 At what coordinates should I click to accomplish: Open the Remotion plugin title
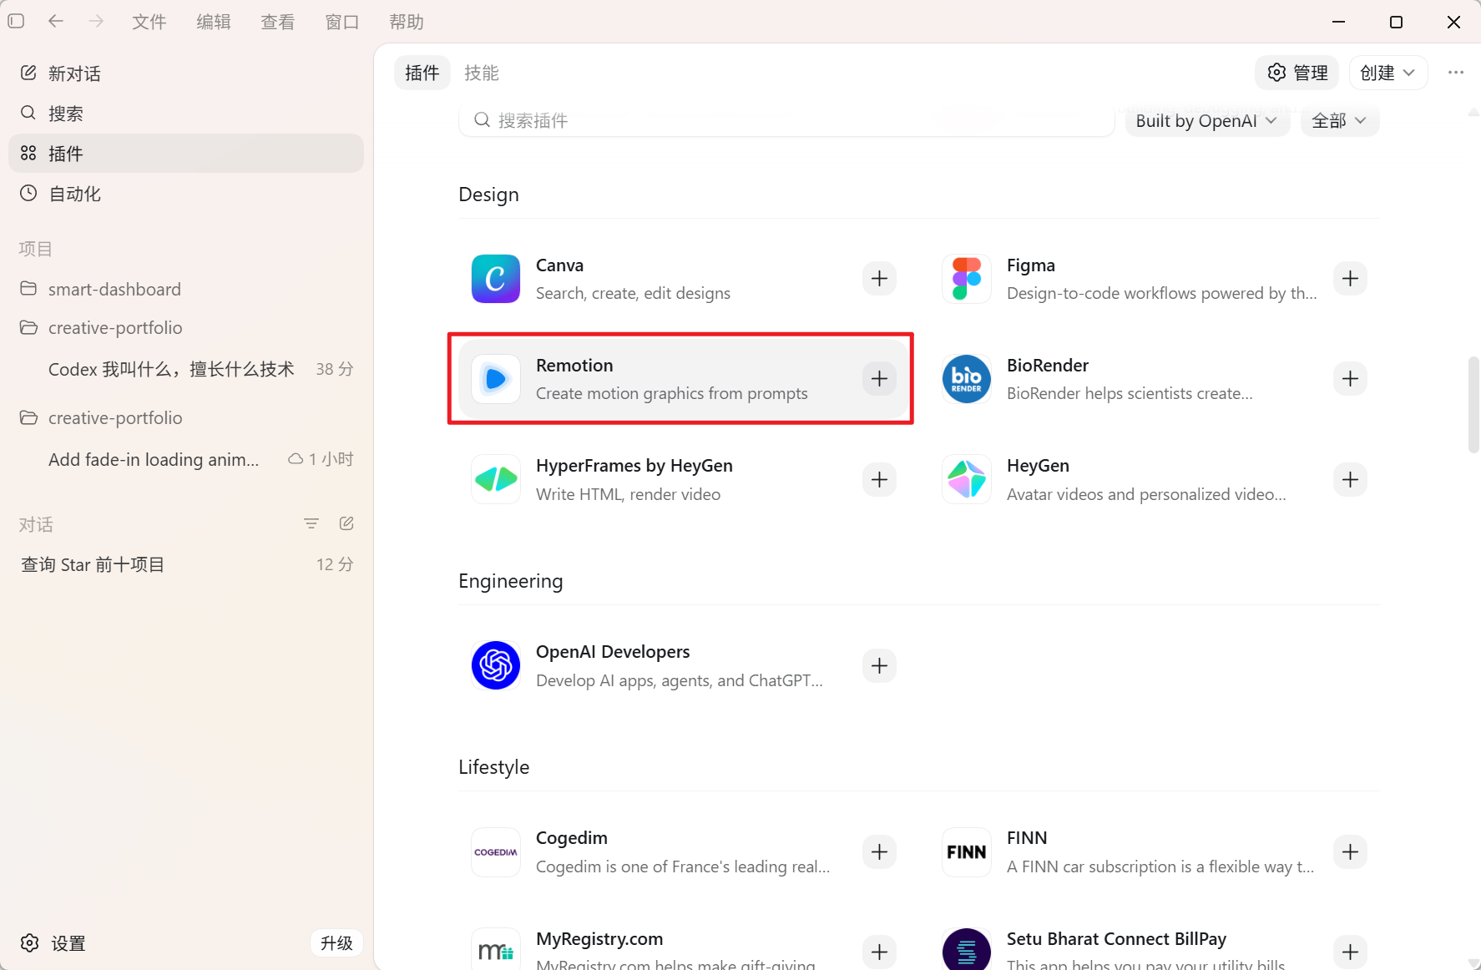pos(574,366)
